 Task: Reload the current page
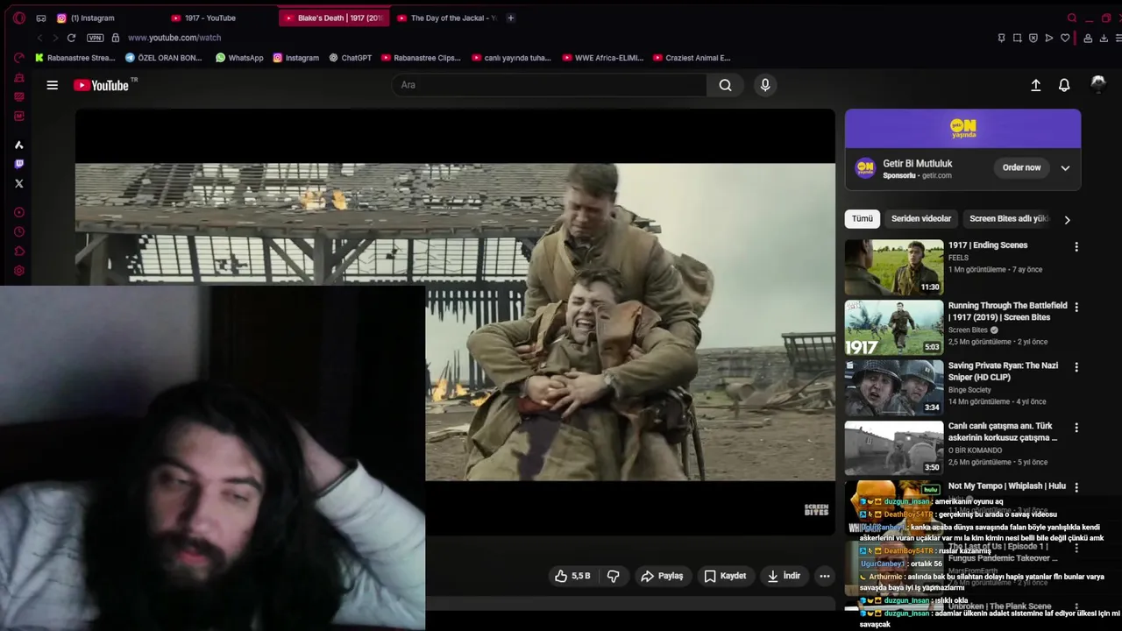(71, 38)
